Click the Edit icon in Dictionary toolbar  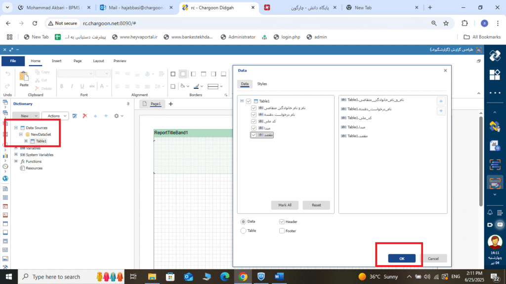point(75,116)
